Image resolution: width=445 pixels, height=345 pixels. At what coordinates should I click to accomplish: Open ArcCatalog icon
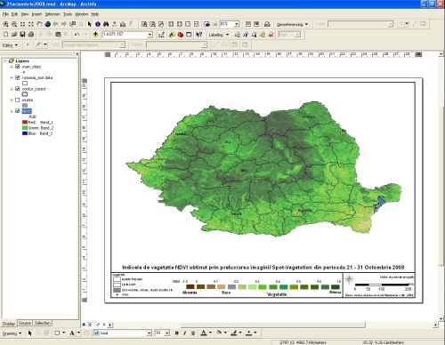pos(172,35)
